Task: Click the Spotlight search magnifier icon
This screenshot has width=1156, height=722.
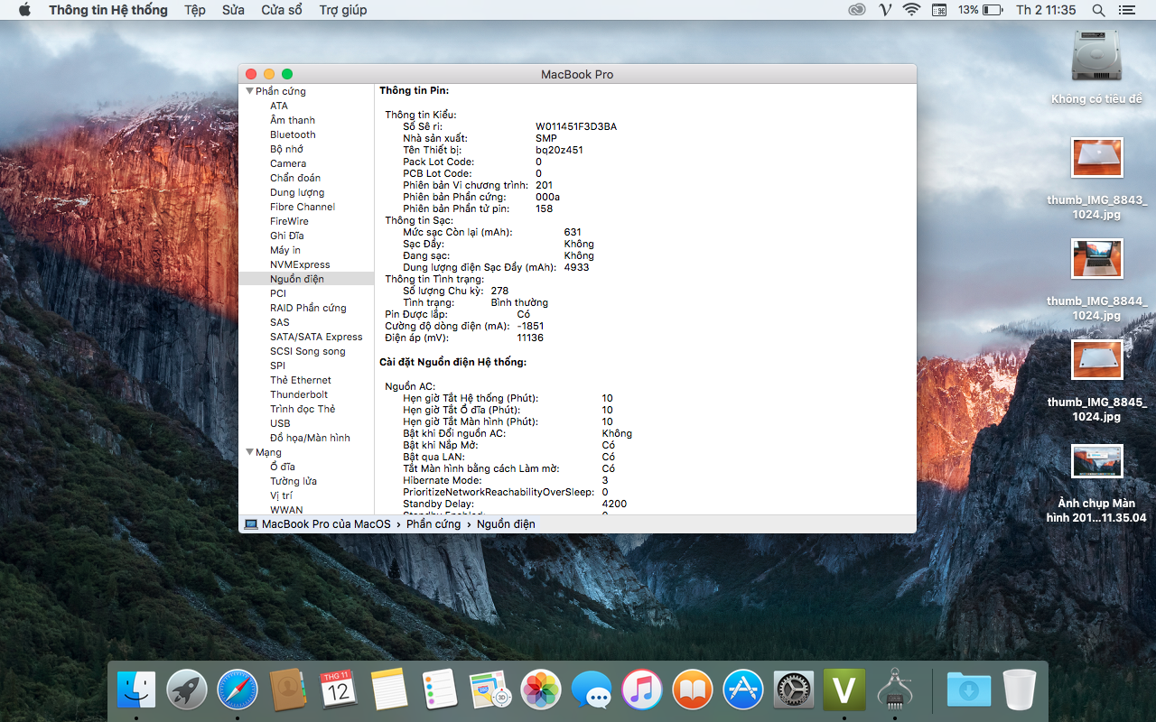Action: pyautogui.click(x=1098, y=10)
